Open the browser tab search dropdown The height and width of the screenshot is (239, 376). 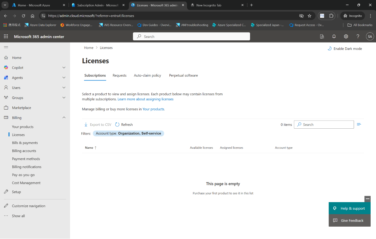[x=5, y=5]
